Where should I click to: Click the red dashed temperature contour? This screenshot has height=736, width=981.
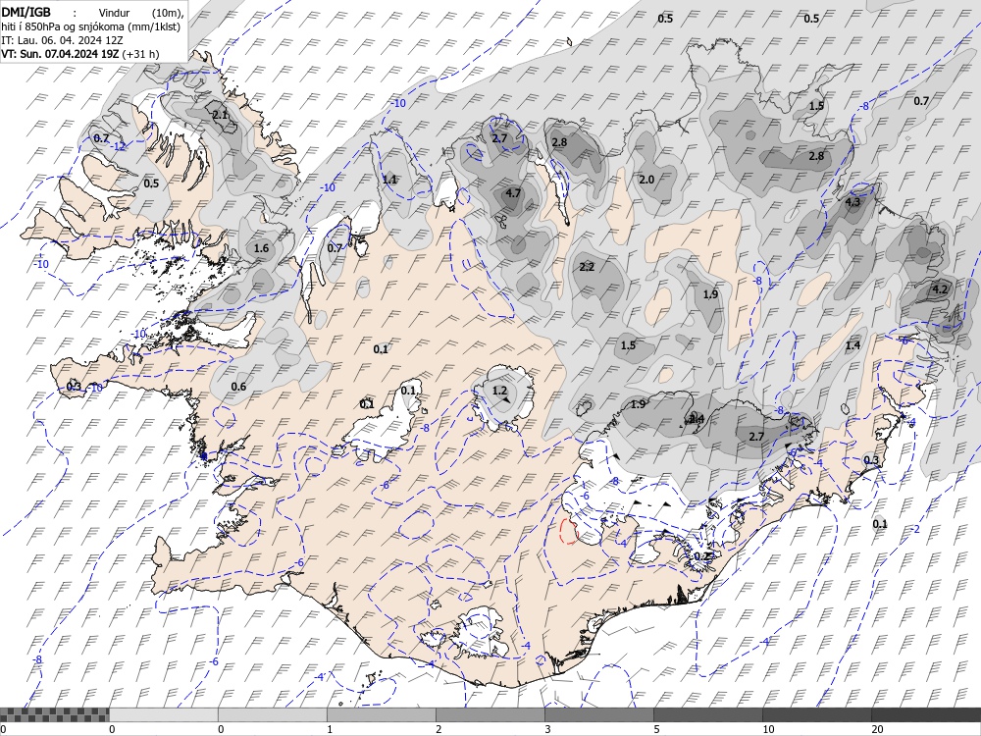click(x=568, y=531)
